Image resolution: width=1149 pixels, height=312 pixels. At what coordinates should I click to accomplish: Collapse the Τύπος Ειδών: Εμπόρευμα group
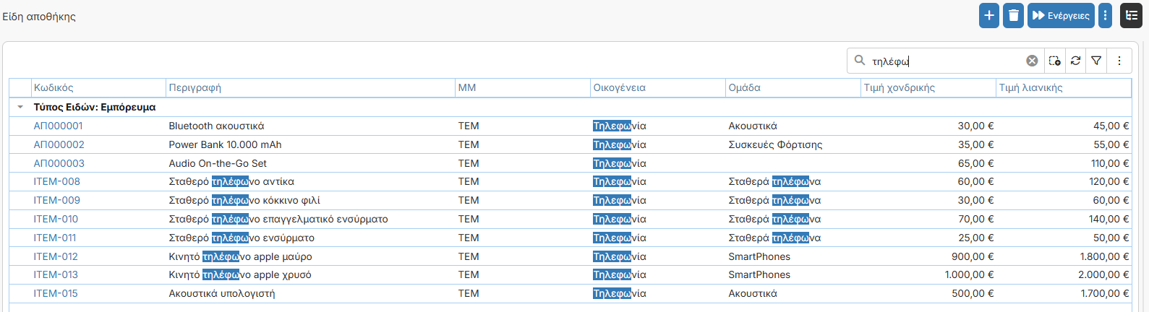pyautogui.click(x=20, y=107)
